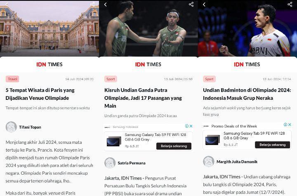Click Belanja sekarang in Promo Deals ad
The width and height of the screenshot is (297, 196).
[272, 145]
